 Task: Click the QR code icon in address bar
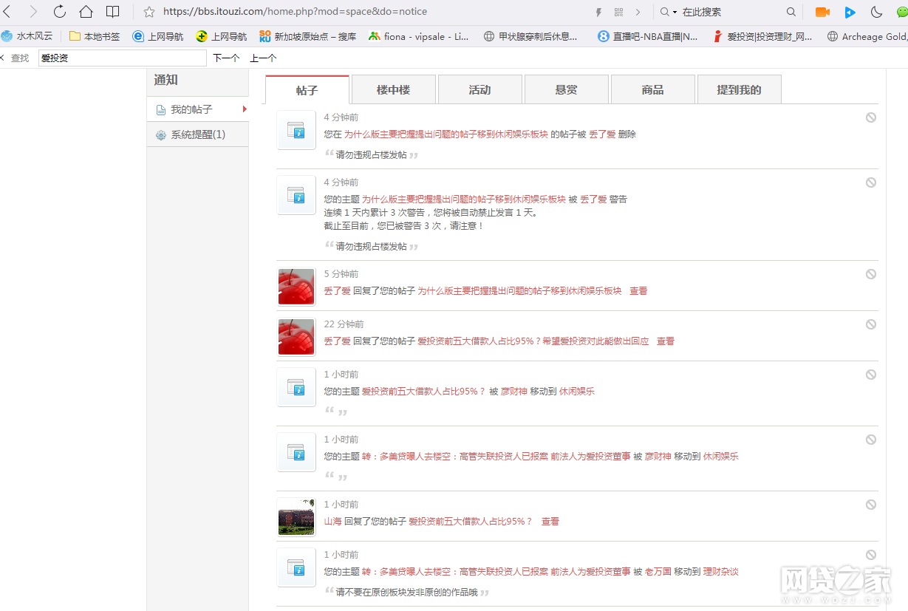click(x=618, y=12)
